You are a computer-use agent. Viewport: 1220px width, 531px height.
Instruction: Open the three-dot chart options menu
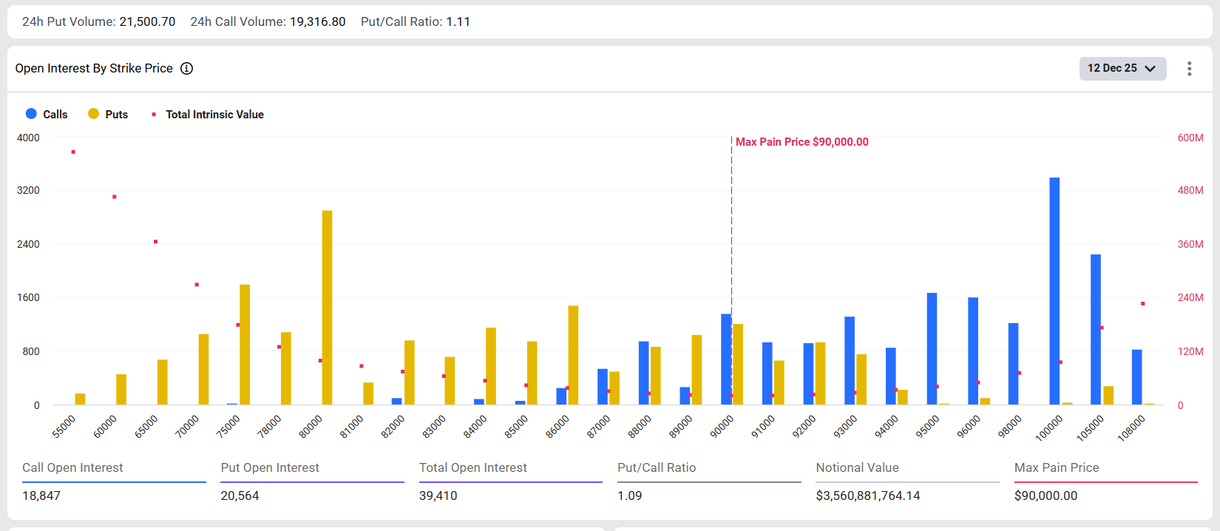coord(1189,69)
